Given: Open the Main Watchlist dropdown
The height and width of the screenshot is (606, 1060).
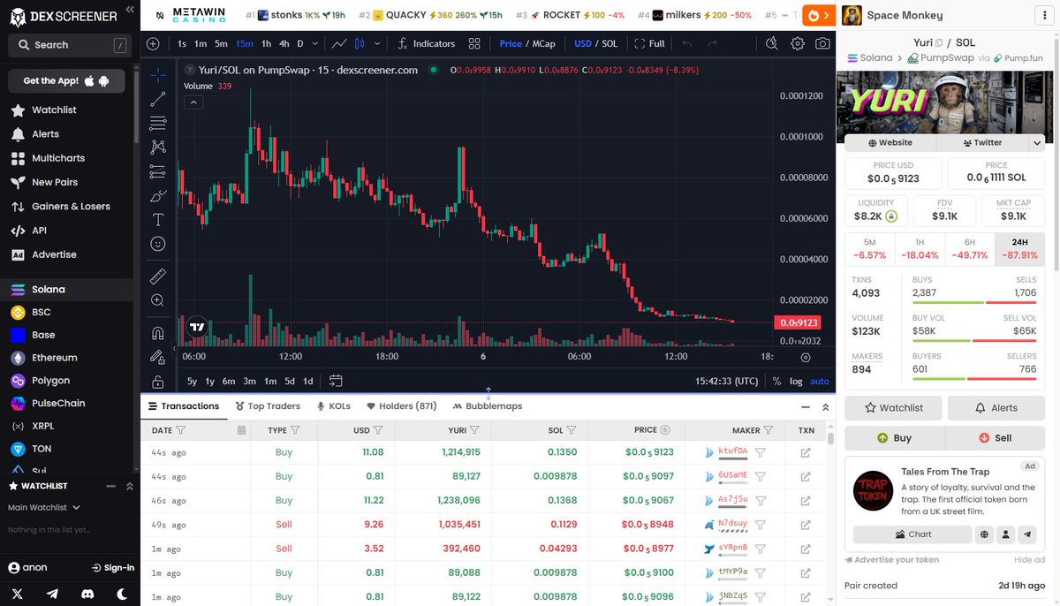Looking at the screenshot, I should point(44,507).
